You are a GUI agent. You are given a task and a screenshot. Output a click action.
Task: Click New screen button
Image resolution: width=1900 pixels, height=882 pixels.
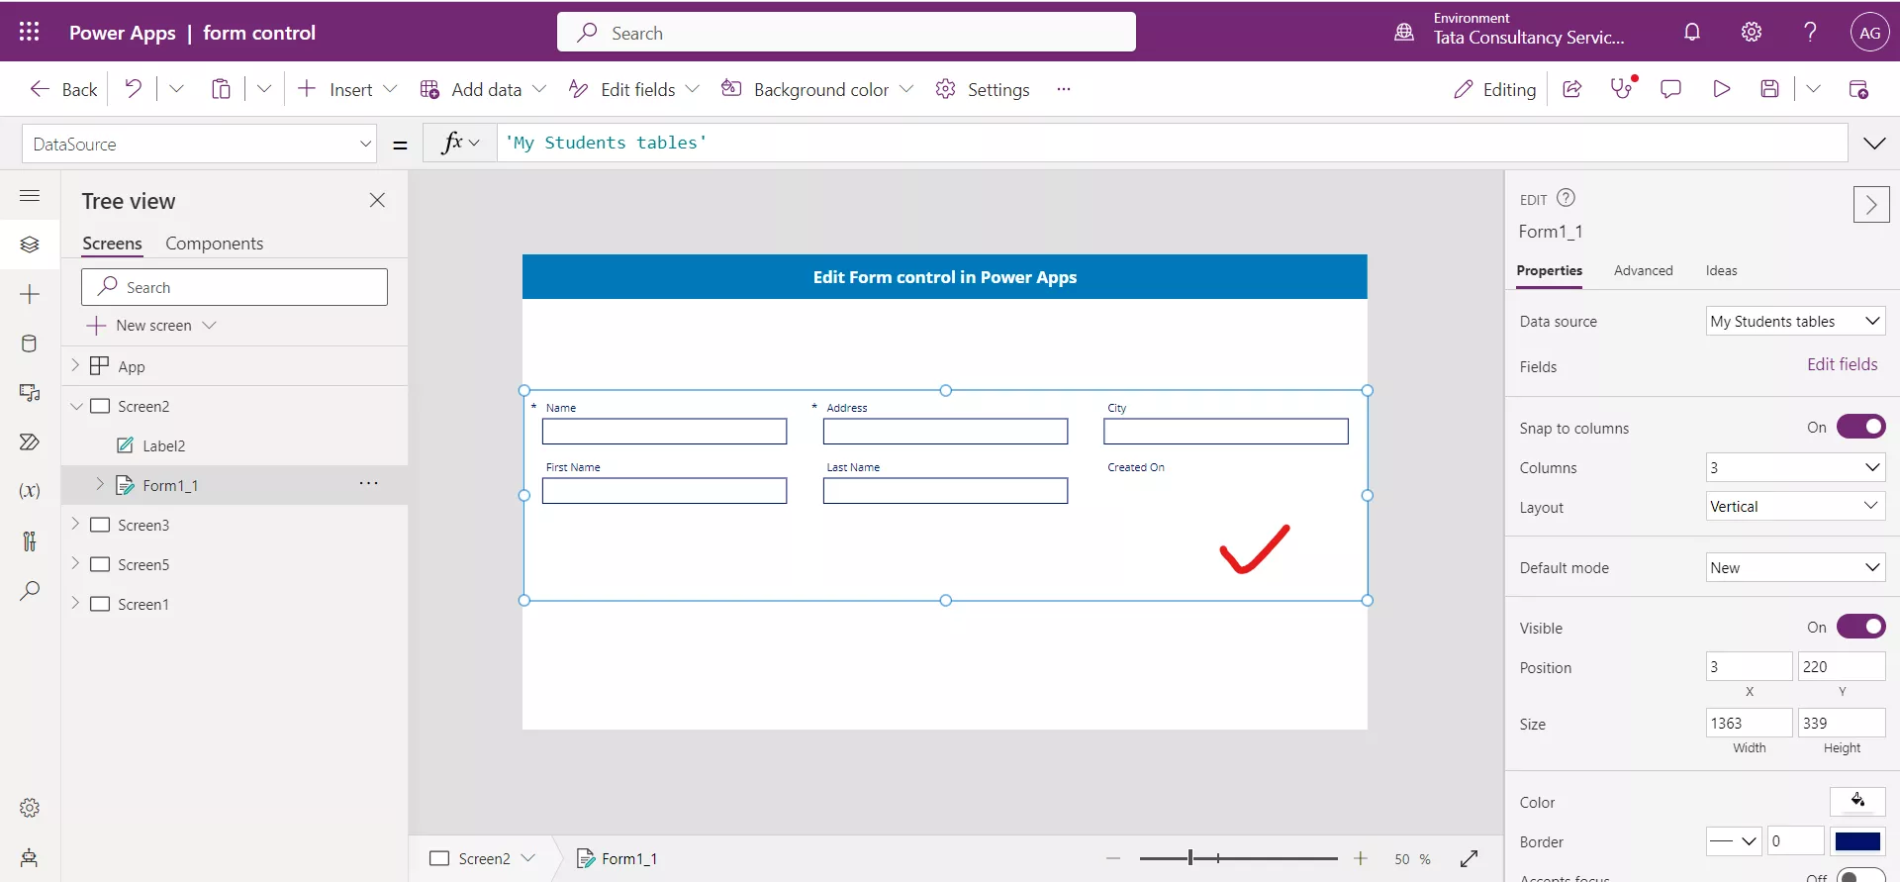click(151, 325)
